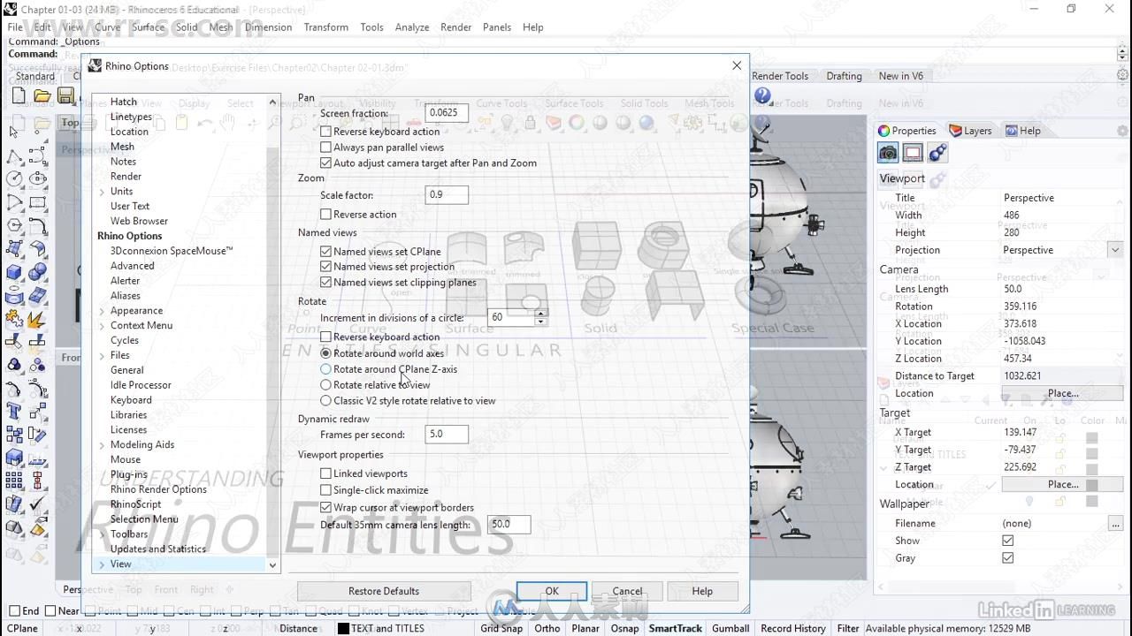Viewport: 1132px width, 636px height.
Task: Select the Text object tool (T icon)
Action: click(x=14, y=412)
